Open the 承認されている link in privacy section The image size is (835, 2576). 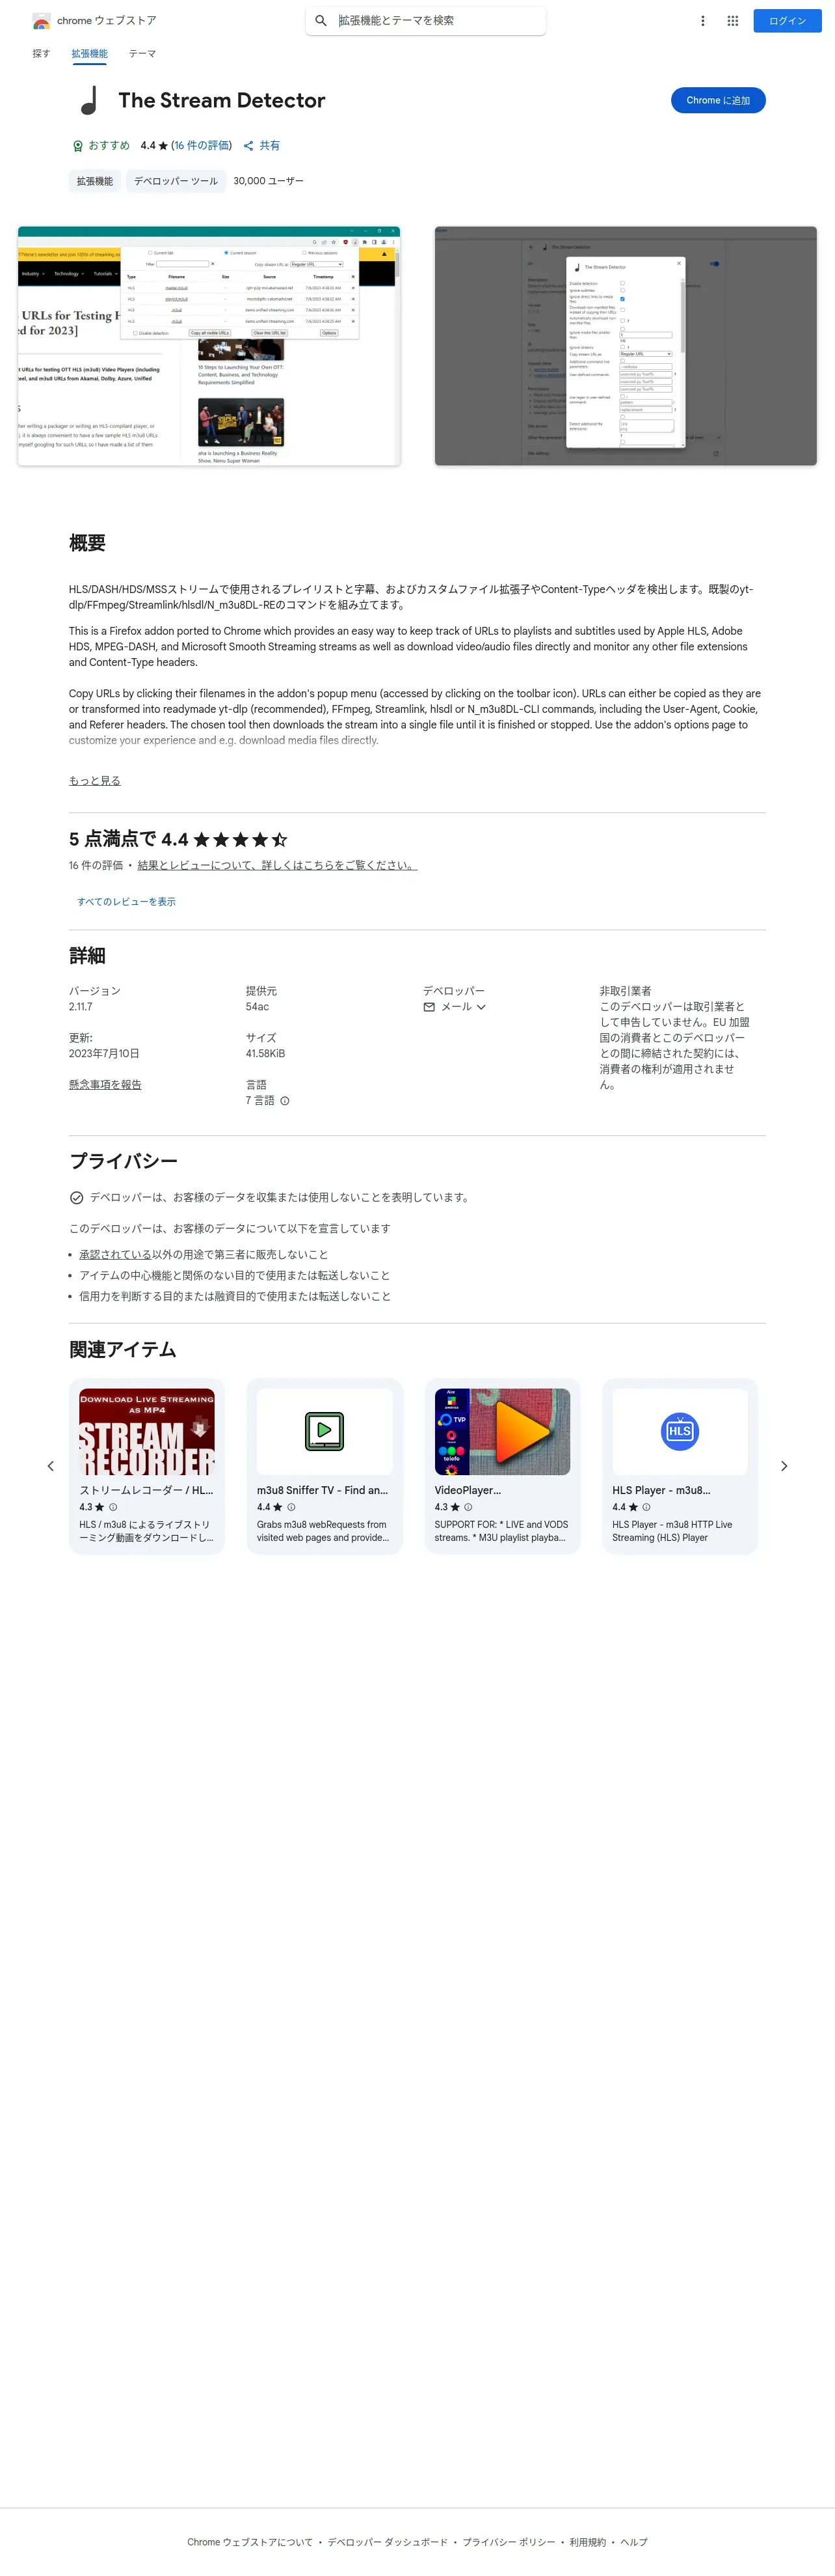point(115,1255)
